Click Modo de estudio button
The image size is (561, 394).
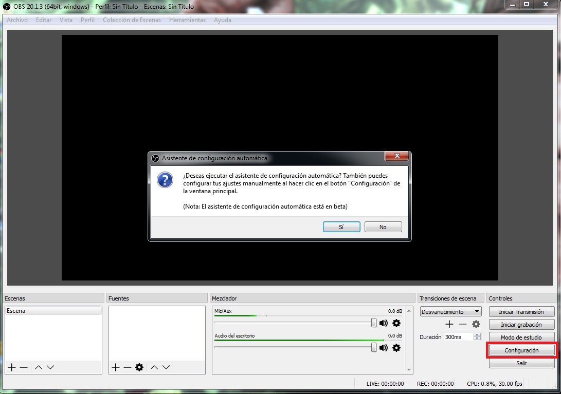[521, 337]
